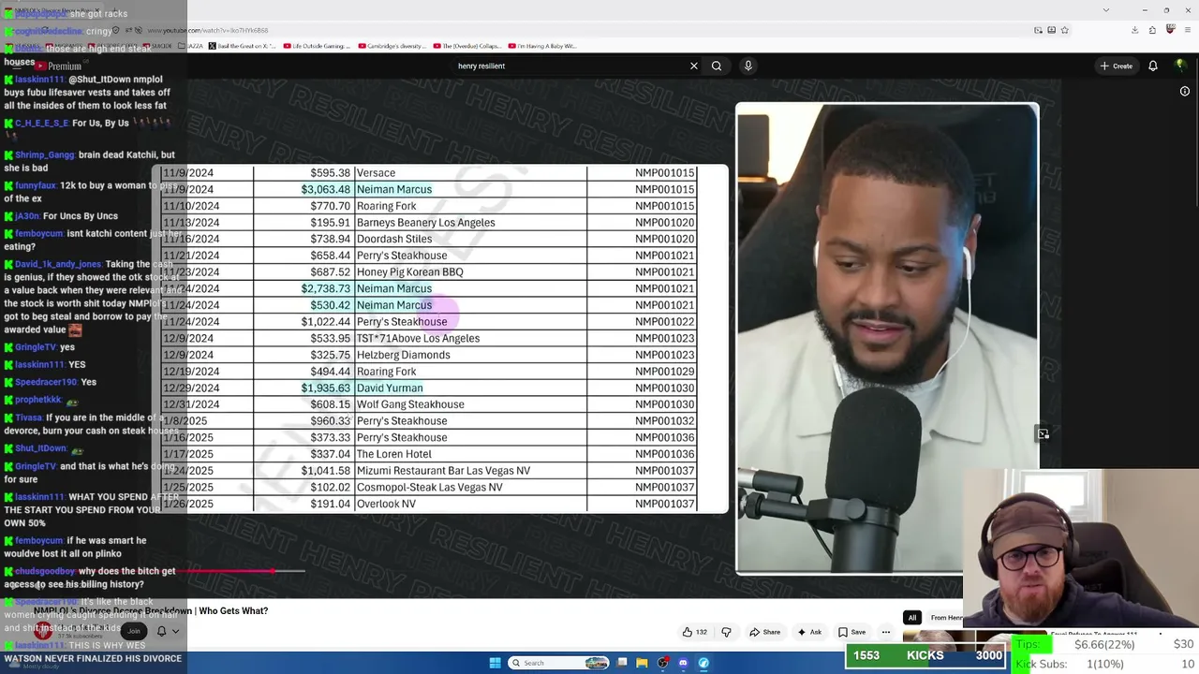Image resolution: width=1199 pixels, height=674 pixels.
Task: Click the Helzberg Diamonds table entry
Action: (403, 355)
